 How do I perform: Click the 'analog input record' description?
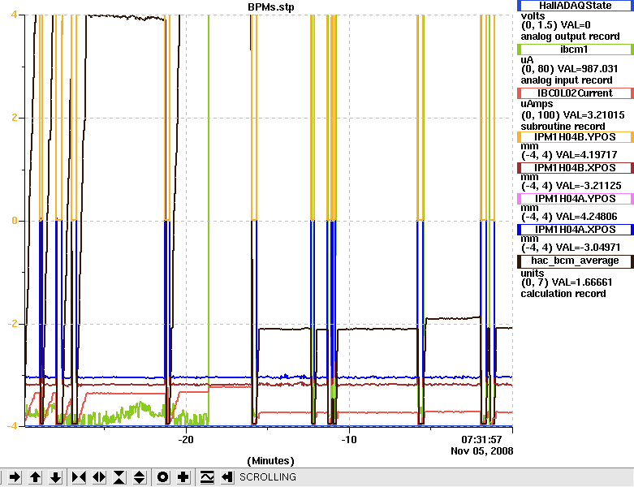coord(567,80)
